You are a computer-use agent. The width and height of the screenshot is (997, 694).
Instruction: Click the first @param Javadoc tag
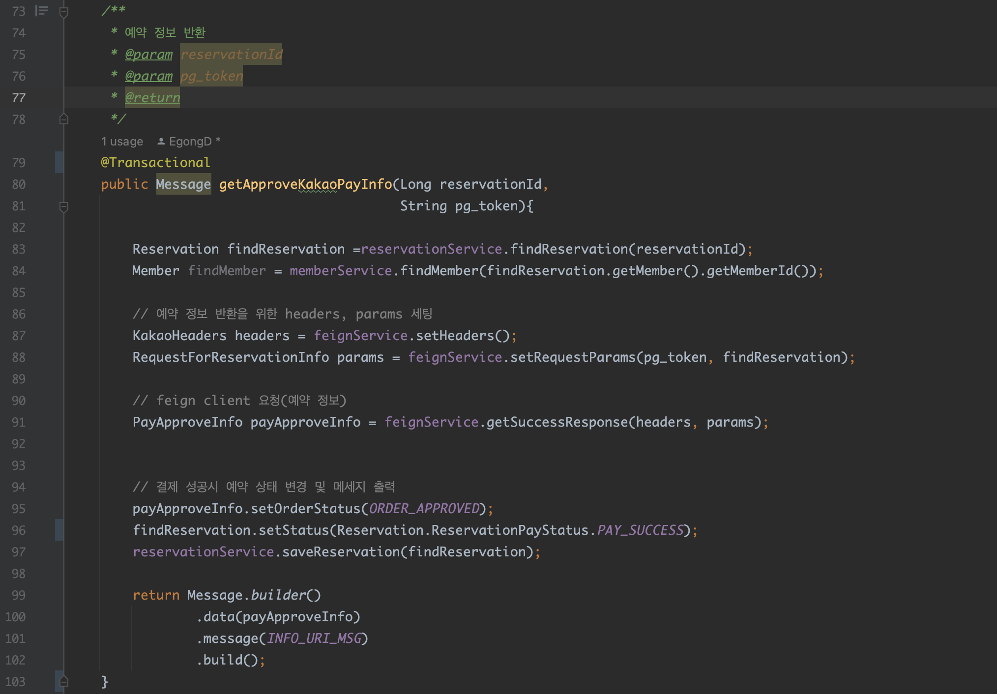[x=148, y=55]
